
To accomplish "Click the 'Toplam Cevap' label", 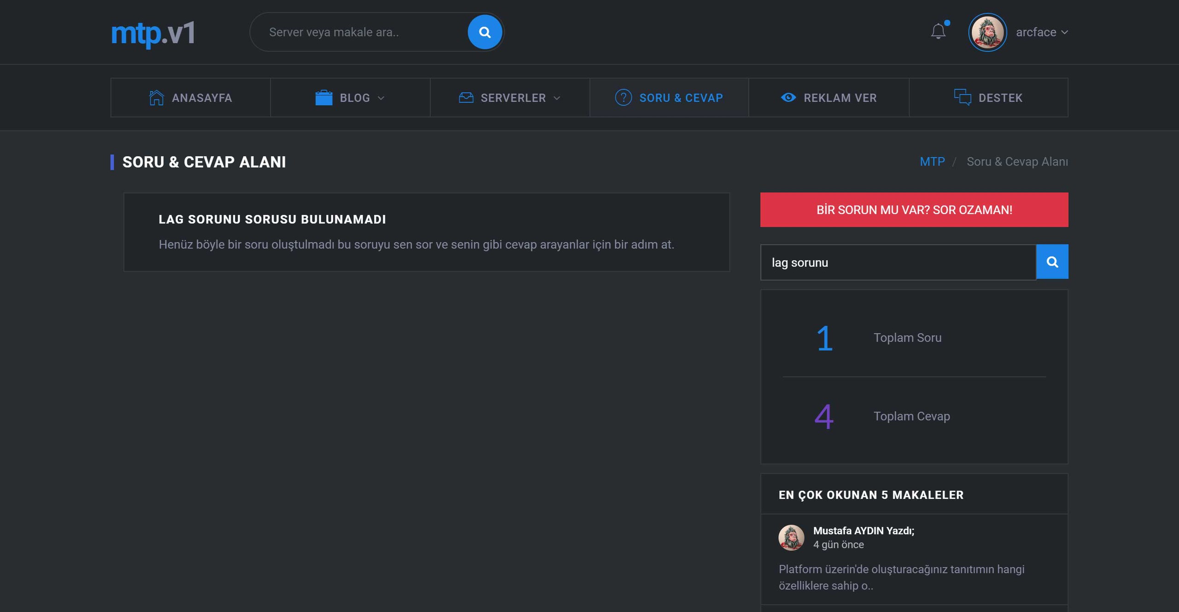I will pos(911,416).
